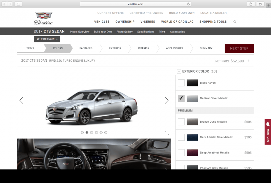This screenshot has width=271, height=183.
Task: Show previous car image with left arrow
Action: [x=21, y=100]
